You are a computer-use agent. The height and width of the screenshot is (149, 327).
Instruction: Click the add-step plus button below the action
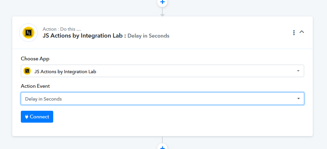[x=162, y=147]
